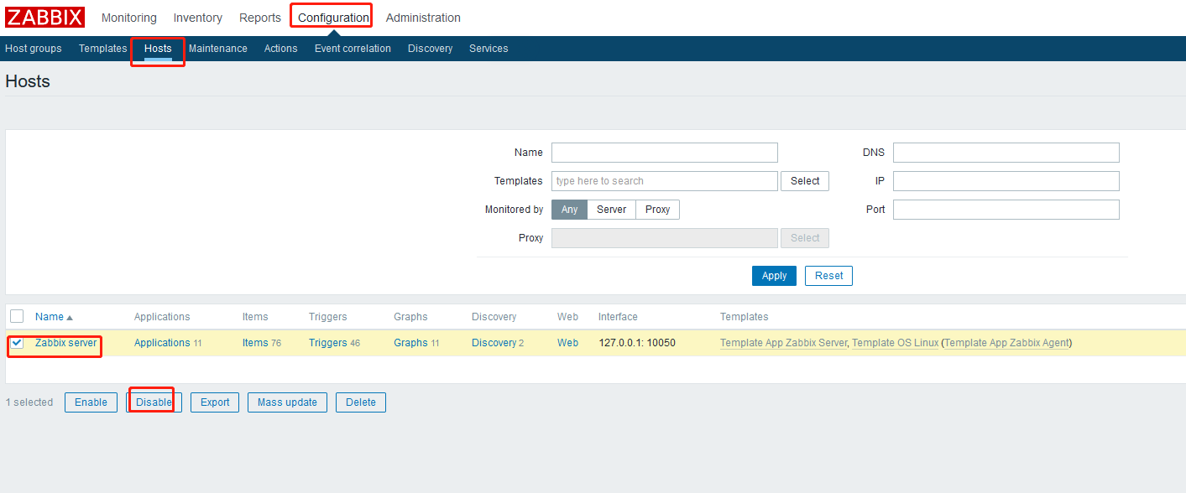Open Items link for Zabbix server
1186x493 pixels.
point(255,343)
